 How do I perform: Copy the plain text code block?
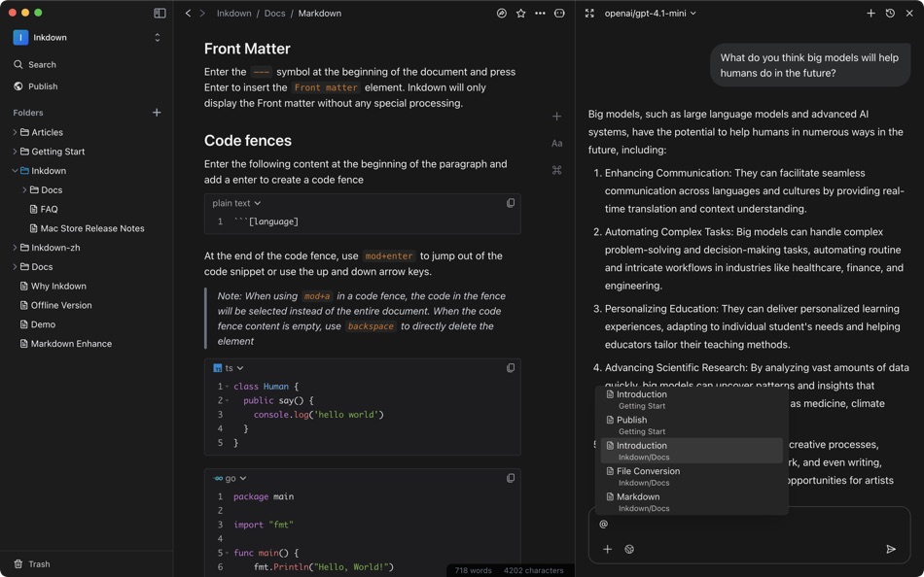pos(511,203)
